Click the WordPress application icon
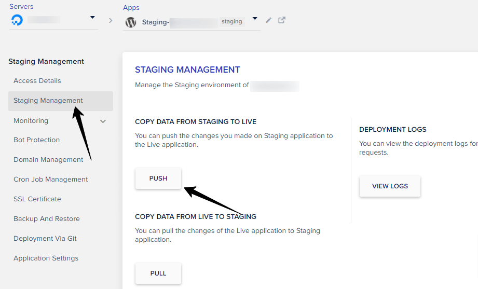Image resolution: width=478 pixels, height=289 pixels. [x=131, y=22]
